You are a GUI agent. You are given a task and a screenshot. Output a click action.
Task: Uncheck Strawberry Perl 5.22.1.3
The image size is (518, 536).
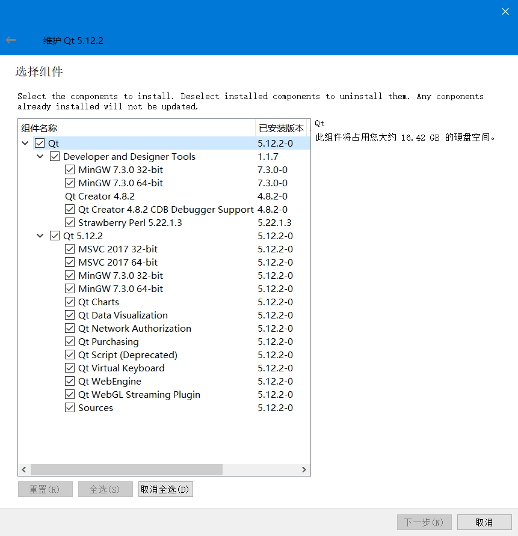click(70, 222)
